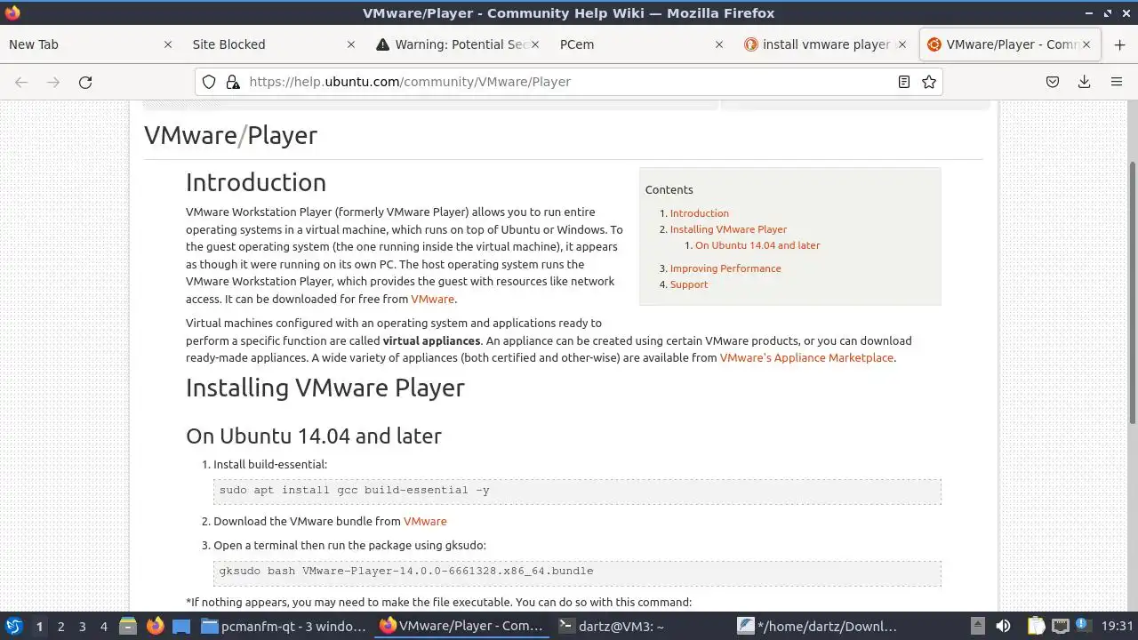The width and height of the screenshot is (1138, 640).
Task: Open a new browser tab
Action: point(1119,44)
